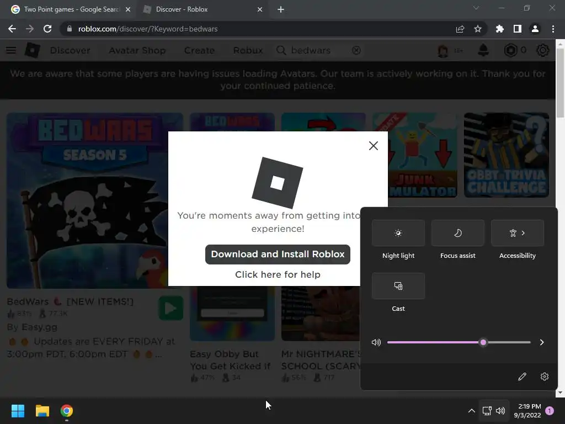Click the Roblox logo in the navbar

(x=32, y=50)
